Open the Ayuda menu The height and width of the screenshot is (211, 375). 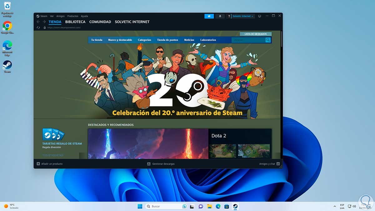84,16
